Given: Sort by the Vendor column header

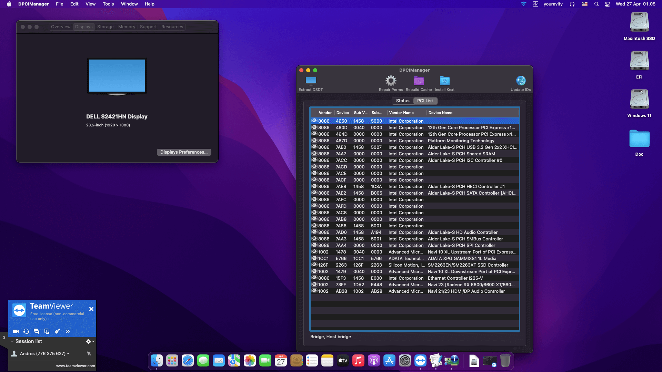Looking at the screenshot, I should [x=325, y=113].
